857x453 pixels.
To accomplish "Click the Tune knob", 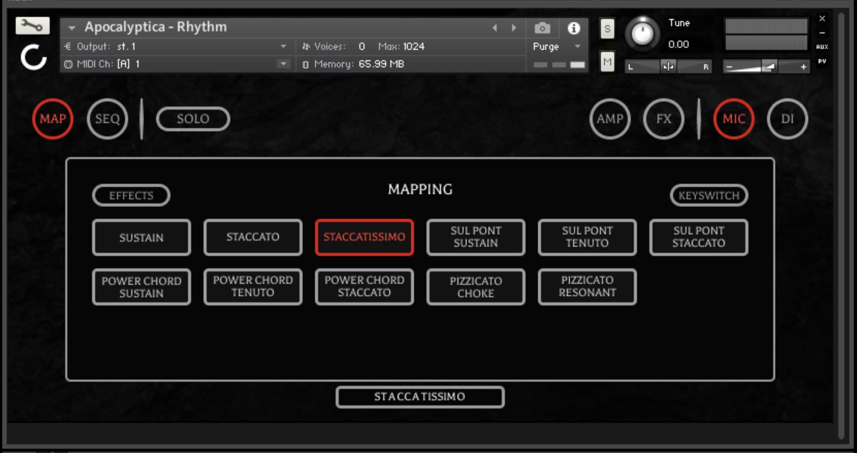I will [x=642, y=33].
